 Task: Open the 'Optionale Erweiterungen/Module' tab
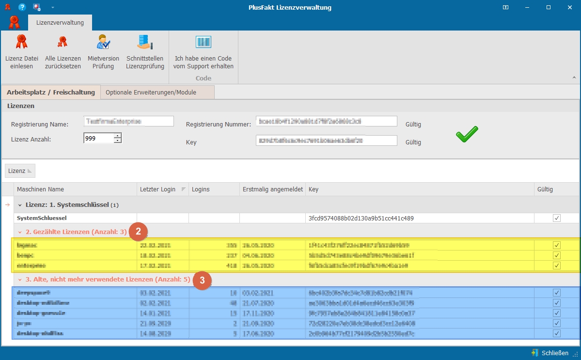click(157, 92)
